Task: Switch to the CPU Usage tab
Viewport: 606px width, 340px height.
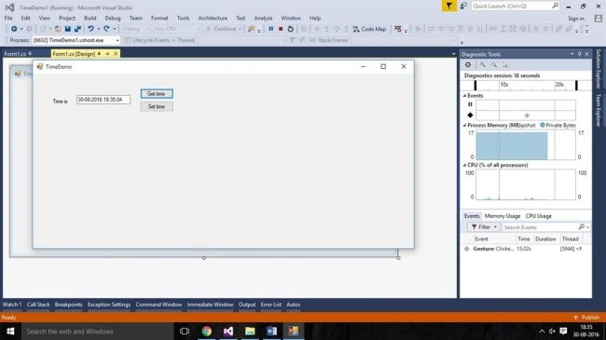Action: click(x=538, y=216)
